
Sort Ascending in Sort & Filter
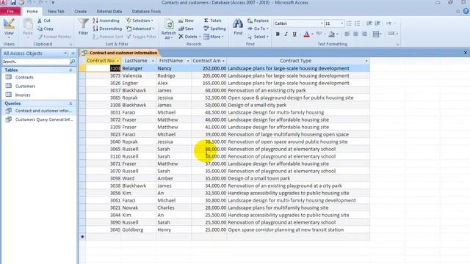click(x=106, y=21)
